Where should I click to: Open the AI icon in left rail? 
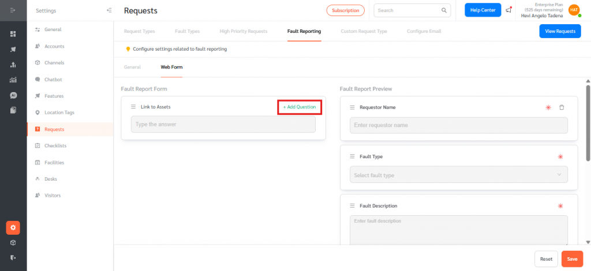[13, 95]
